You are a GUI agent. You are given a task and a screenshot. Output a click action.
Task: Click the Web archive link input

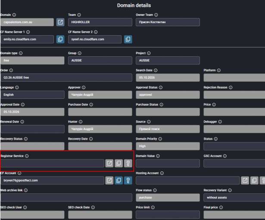(66, 198)
